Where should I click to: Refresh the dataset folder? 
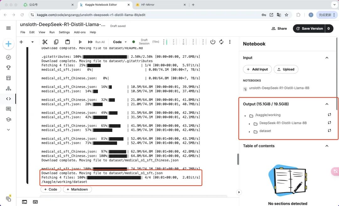click(x=329, y=131)
